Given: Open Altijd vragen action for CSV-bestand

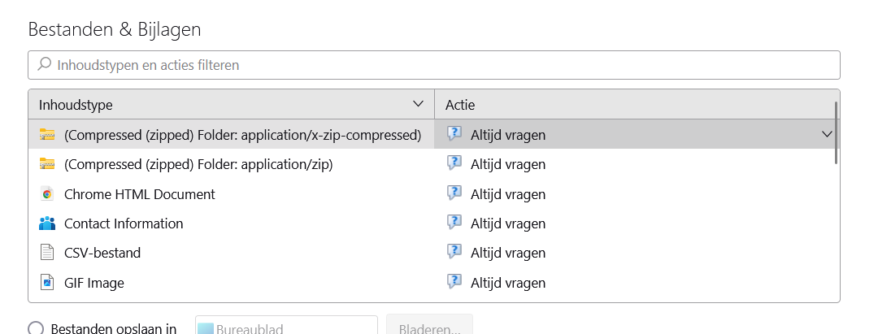Looking at the screenshot, I should pyautogui.click(x=507, y=253).
